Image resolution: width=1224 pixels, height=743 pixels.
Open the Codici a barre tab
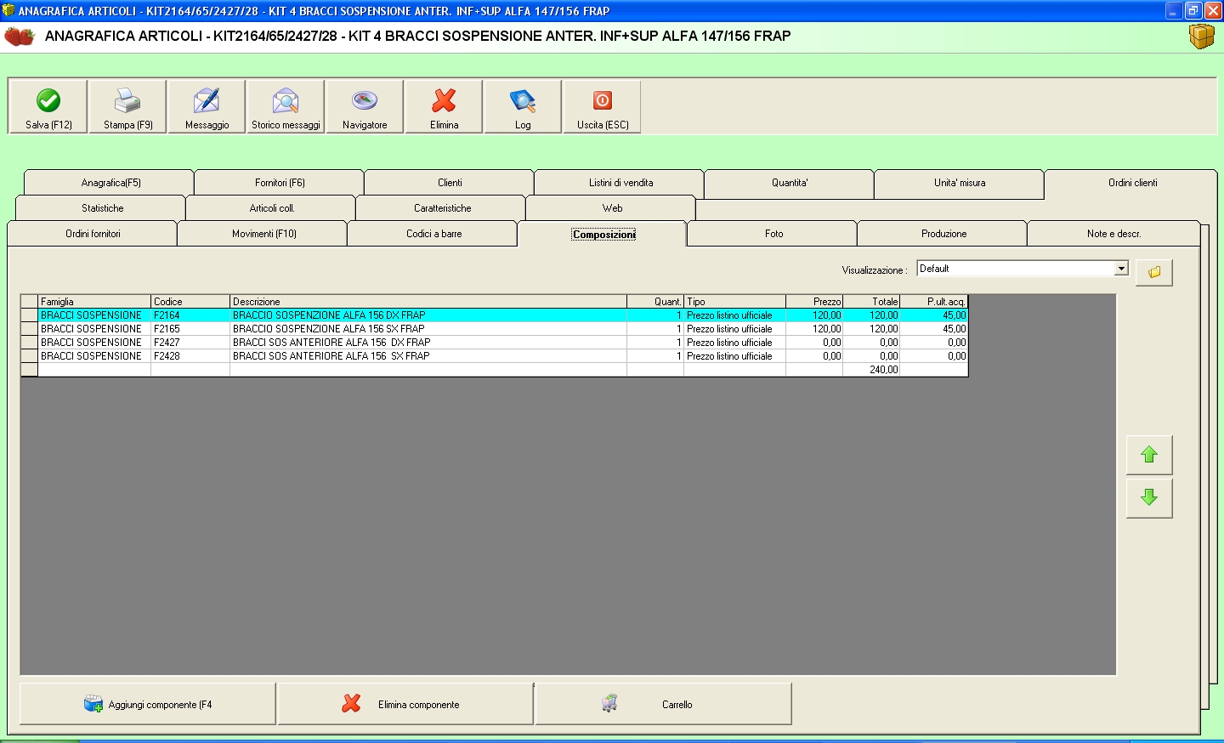click(x=433, y=234)
